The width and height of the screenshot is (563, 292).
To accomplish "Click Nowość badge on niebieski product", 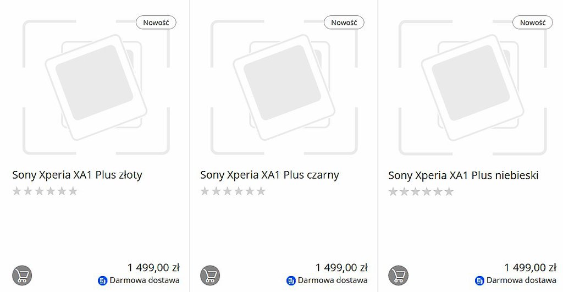I will point(532,23).
